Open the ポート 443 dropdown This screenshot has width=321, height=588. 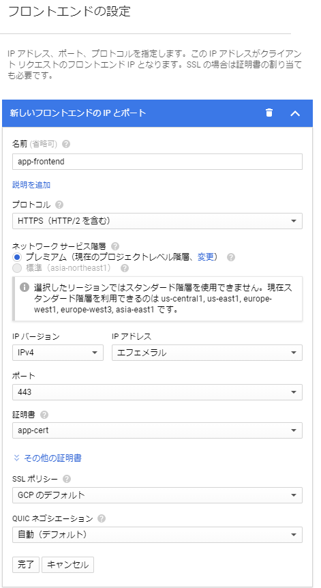(x=157, y=392)
